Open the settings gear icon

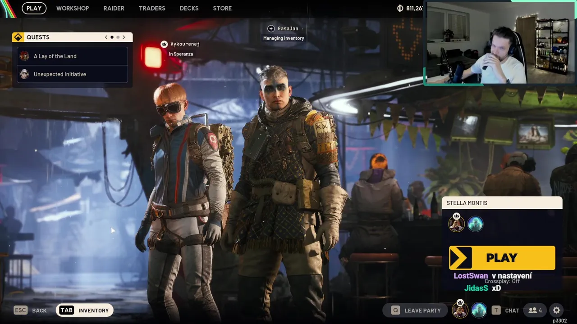557,310
